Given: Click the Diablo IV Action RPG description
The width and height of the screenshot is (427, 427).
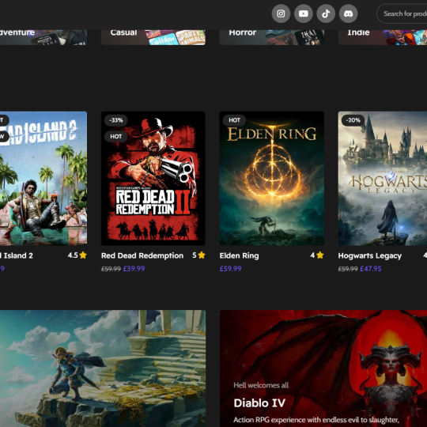Looking at the screenshot, I should tap(316, 420).
